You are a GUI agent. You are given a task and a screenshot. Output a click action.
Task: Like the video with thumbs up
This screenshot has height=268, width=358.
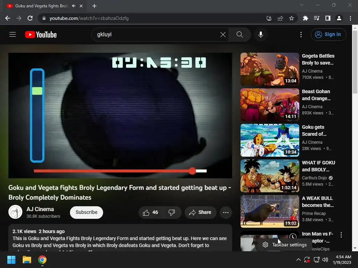point(150,213)
